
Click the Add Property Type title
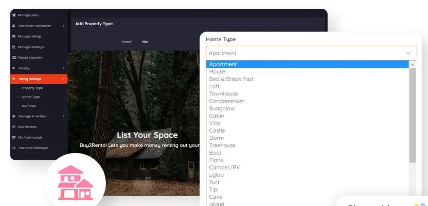94,24
